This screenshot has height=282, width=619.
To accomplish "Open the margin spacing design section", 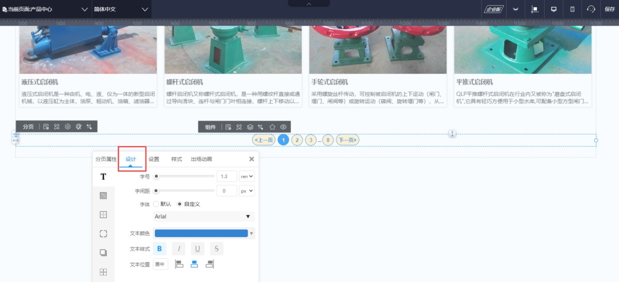I will pyautogui.click(x=103, y=272).
